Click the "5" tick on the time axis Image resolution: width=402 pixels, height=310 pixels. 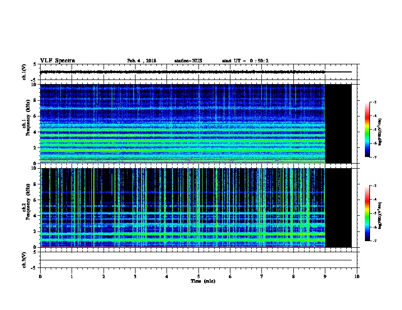click(198, 277)
